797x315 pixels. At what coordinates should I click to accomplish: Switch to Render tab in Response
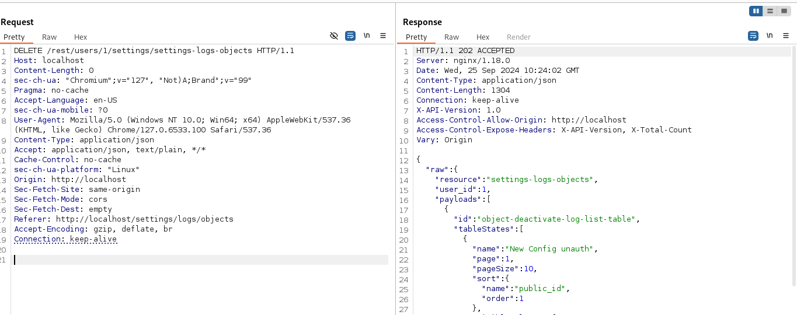tap(518, 37)
